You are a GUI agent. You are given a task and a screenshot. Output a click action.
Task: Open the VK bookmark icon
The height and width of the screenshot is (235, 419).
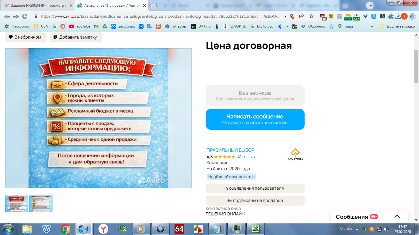tap(141, 26)
